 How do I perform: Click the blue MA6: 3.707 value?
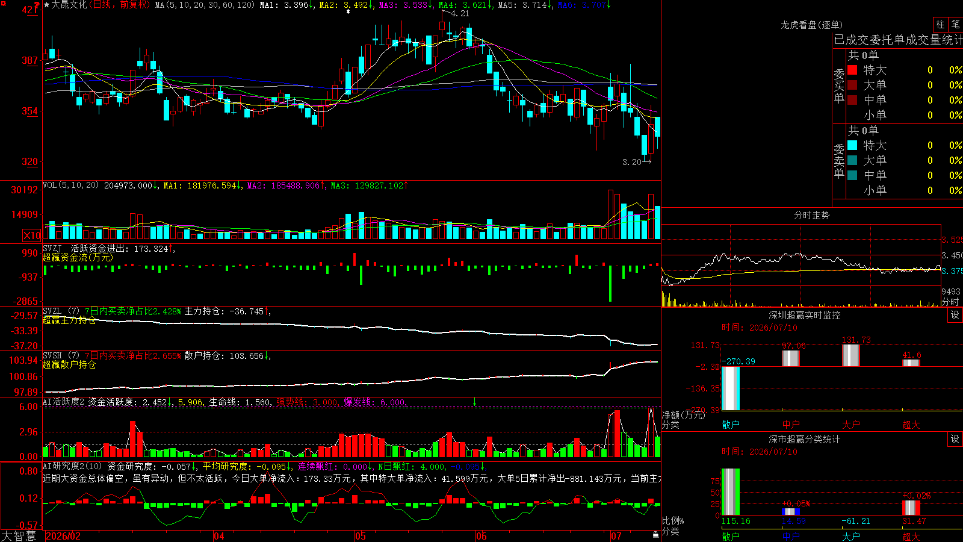click(x=584, y=5)
